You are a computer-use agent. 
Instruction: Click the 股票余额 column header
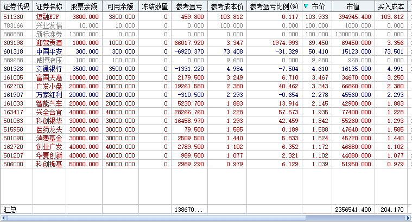(x=84, y=6)
